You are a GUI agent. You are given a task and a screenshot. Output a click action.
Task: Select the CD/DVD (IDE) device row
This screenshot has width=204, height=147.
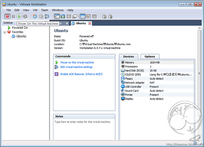coord(157,75)
